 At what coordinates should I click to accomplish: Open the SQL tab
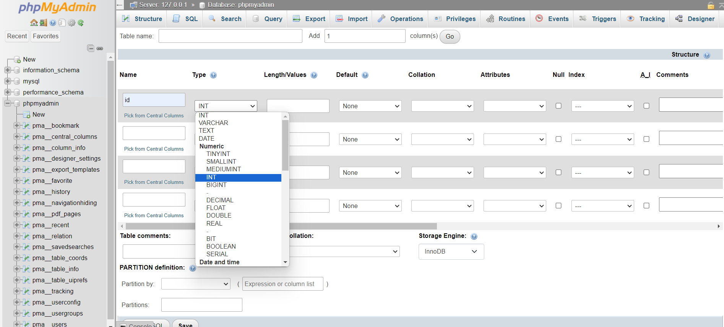click(x=186, y=19)
